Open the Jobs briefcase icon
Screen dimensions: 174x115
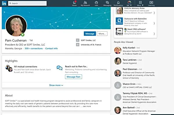point(96,3)
